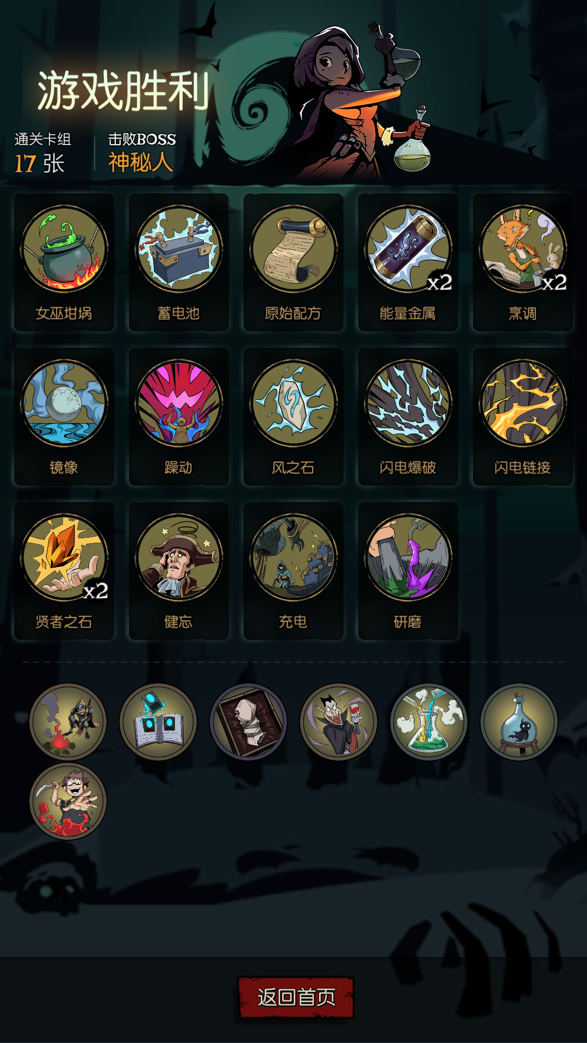Click the 返回首页 button
The width and height of the screenshot is (587, 1043).
coord(296,997)
